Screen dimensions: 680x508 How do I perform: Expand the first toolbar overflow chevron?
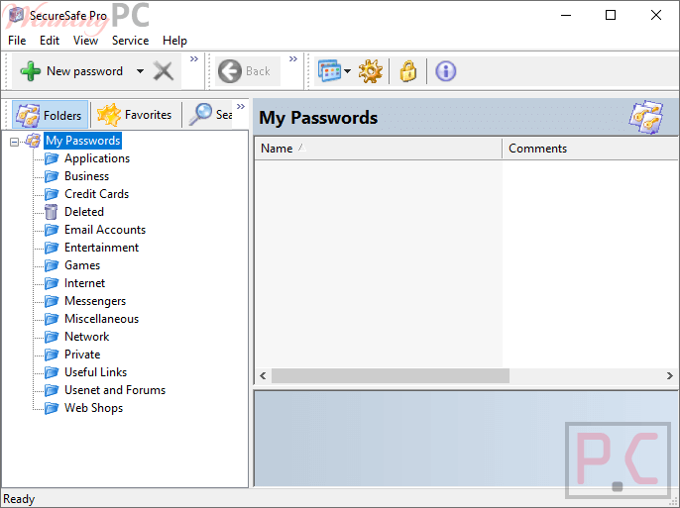pyautogui.click(x=194, y=58)
